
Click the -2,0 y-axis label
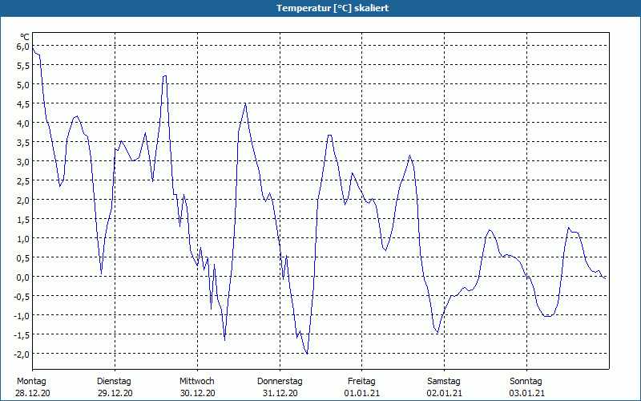pyautogui.click(x=22, y=354)
